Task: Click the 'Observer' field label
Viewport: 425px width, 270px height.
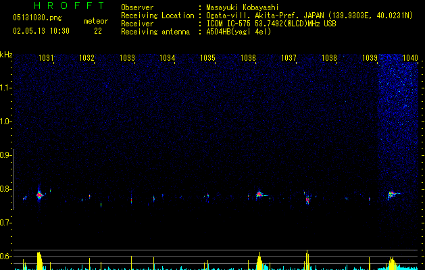Action: [137, 7]
